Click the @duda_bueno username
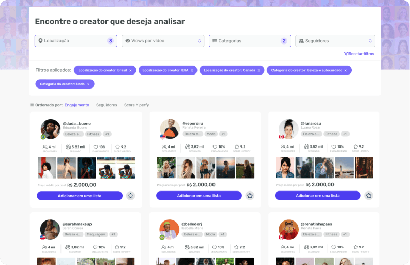The image size is (410, 265). [77, 123]
